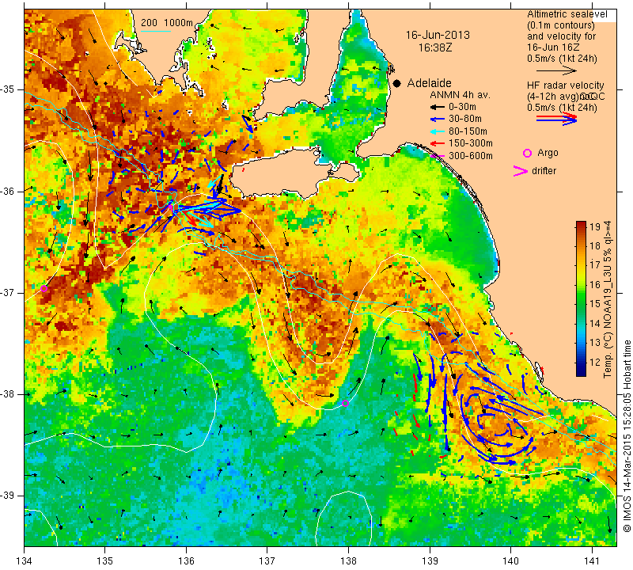Click the black 0-30m arrow legend icon
This screenshot has width=633, height=570.
pyautogui.click(x=437, y=108)
